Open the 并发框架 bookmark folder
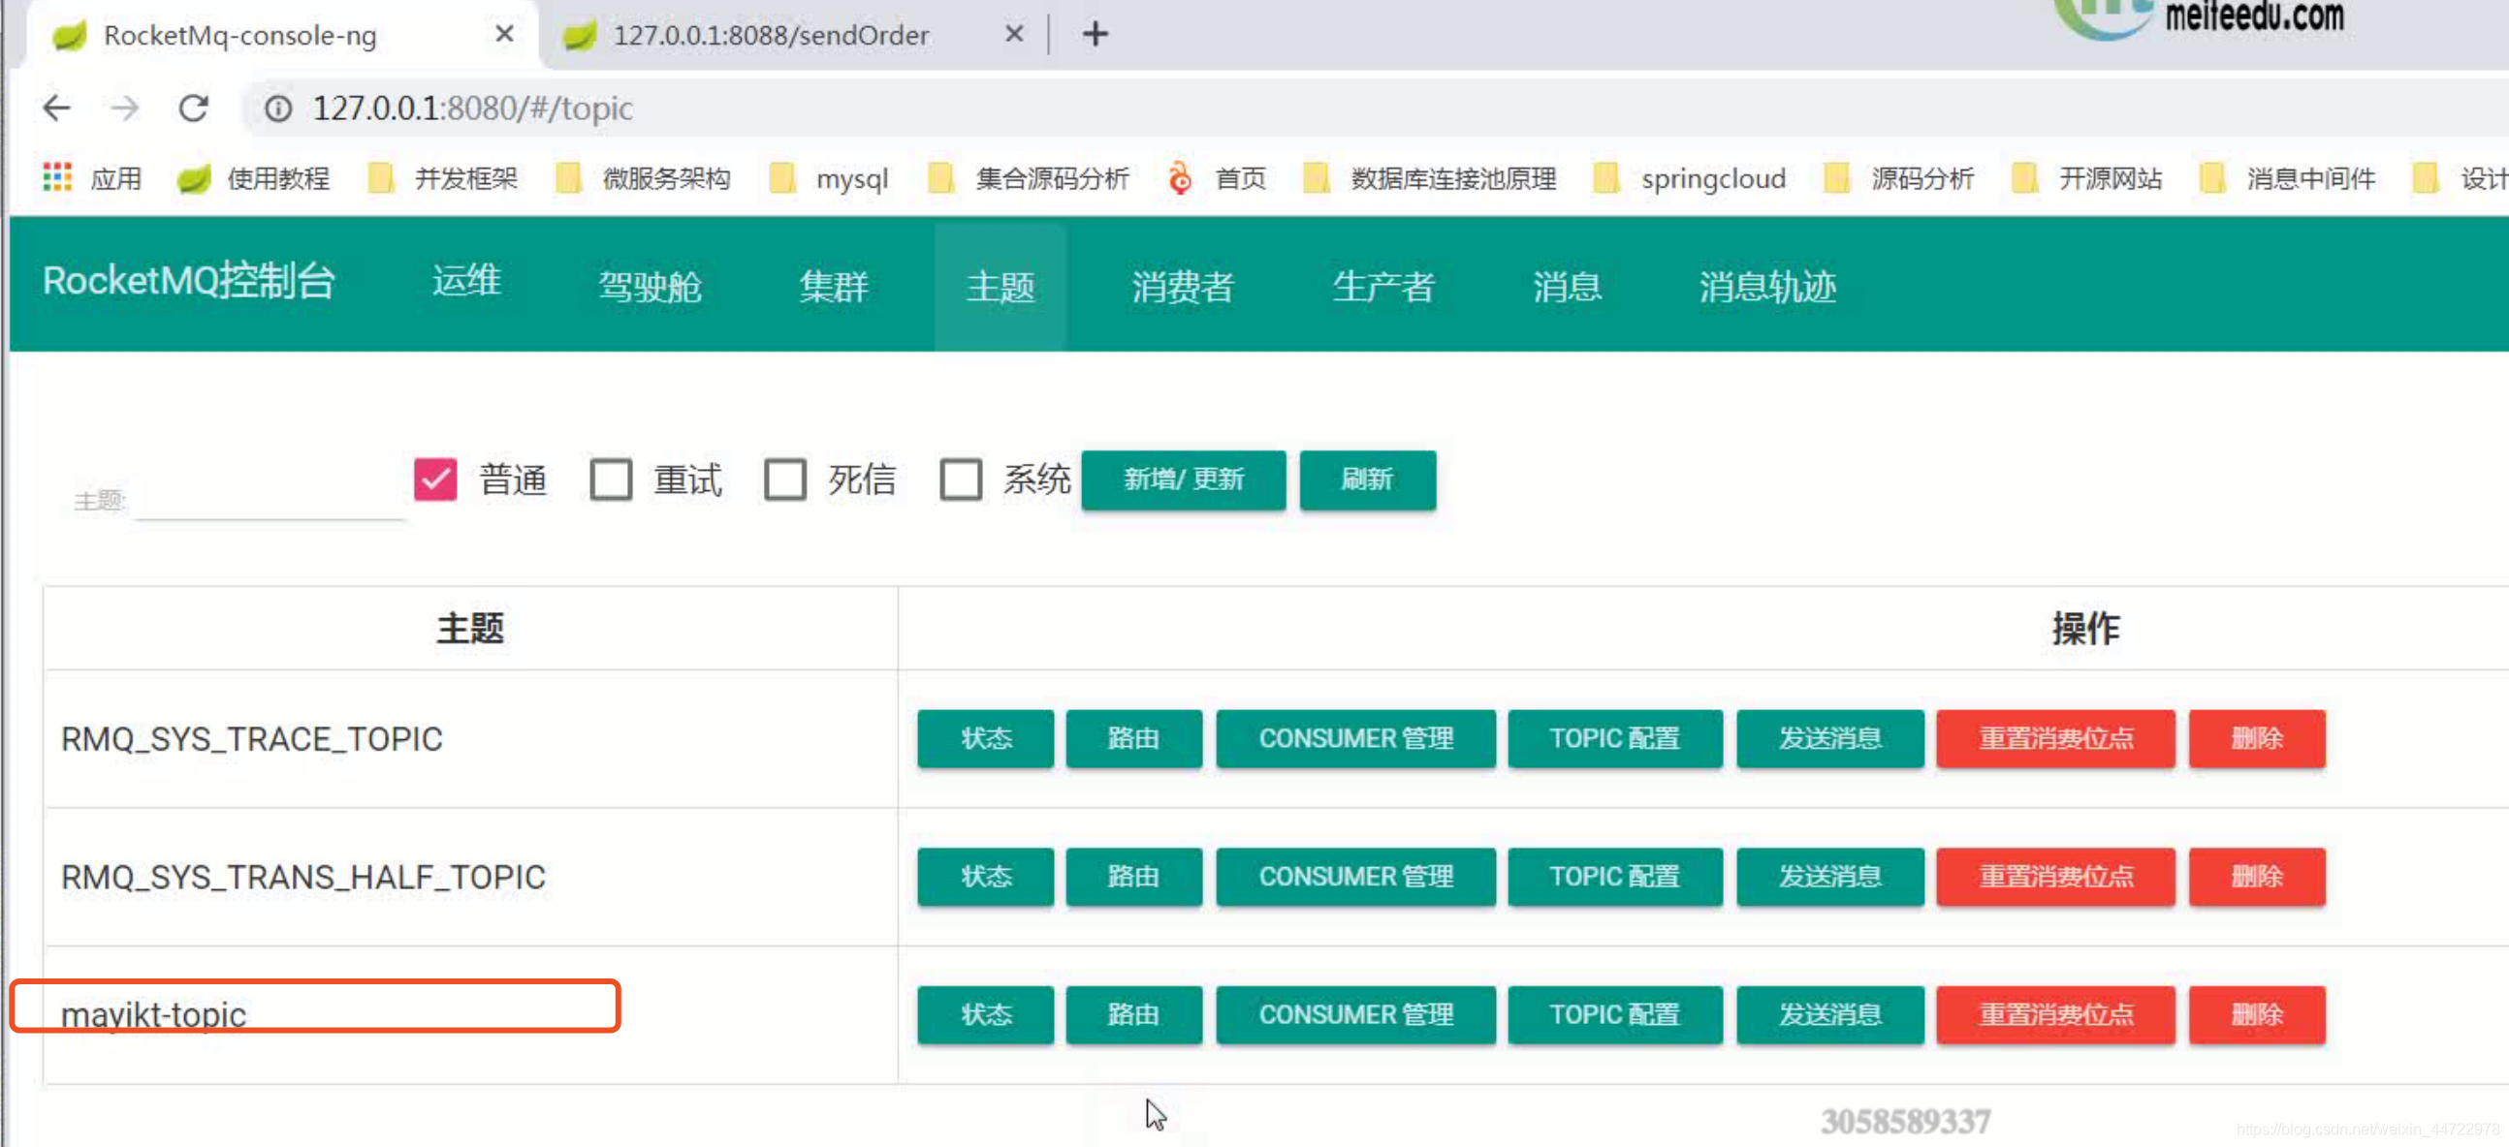This screenshot has height=1147, width=2509. point(443,178)
